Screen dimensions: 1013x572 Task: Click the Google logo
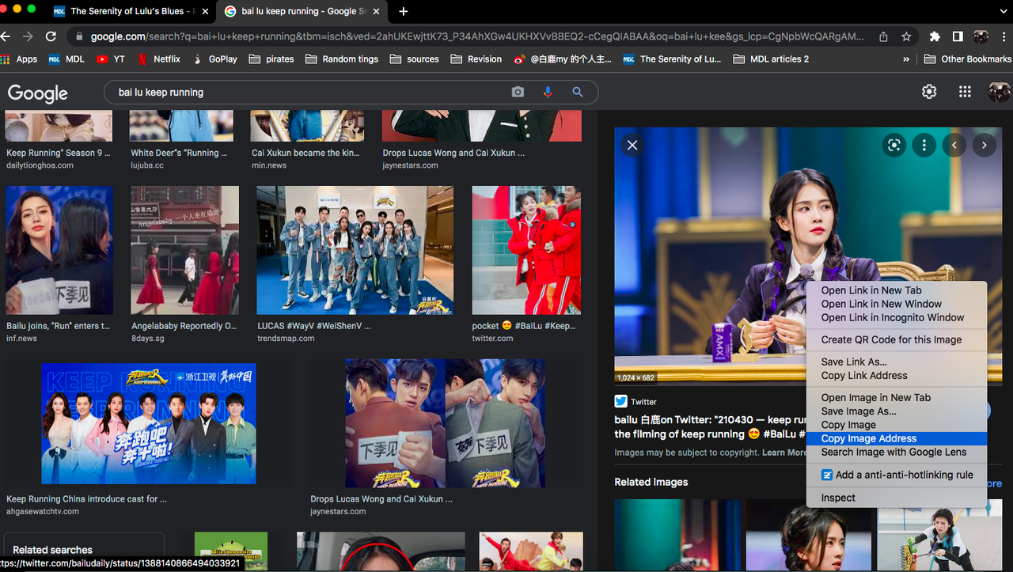click(x=38, y=93)
